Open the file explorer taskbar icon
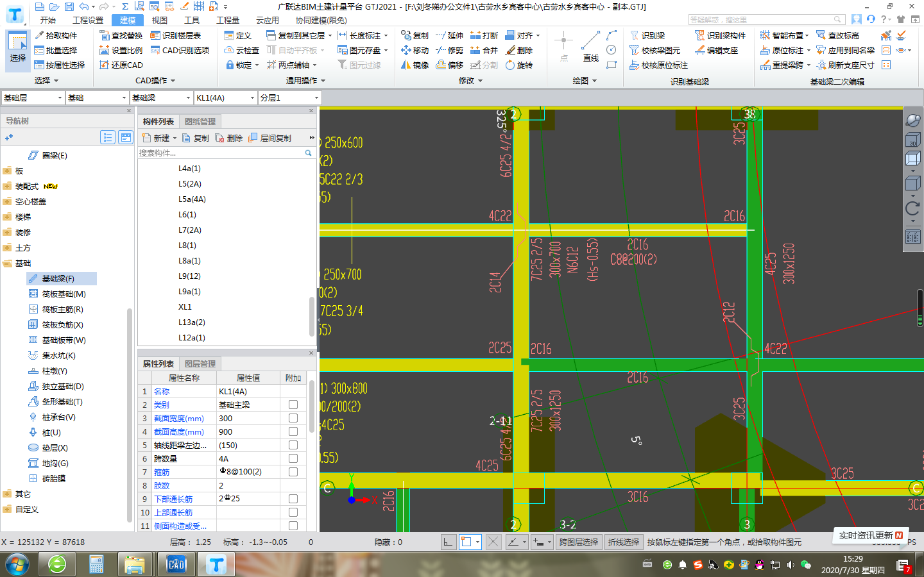The image size is (924, 577). (135, 564)
